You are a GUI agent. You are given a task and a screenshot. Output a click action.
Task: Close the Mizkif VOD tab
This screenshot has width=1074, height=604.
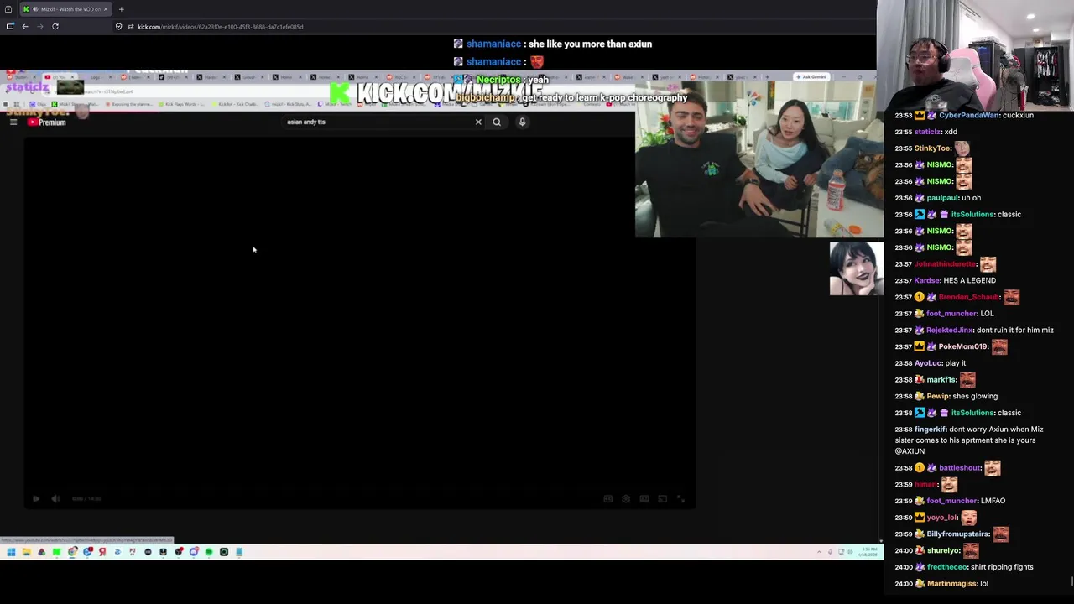(x=106, y=9)
